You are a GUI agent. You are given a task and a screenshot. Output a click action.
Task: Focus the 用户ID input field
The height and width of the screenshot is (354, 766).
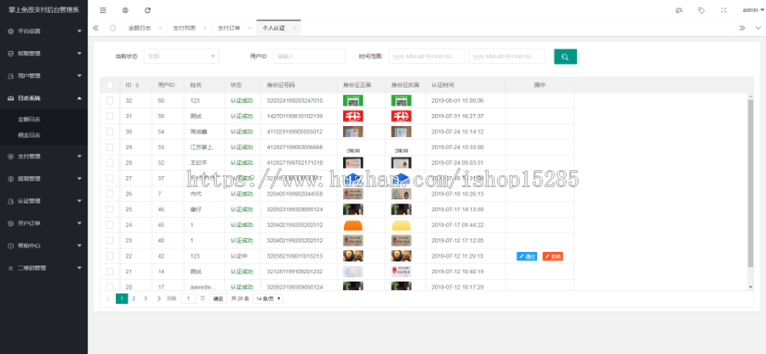tap(309, 56)
